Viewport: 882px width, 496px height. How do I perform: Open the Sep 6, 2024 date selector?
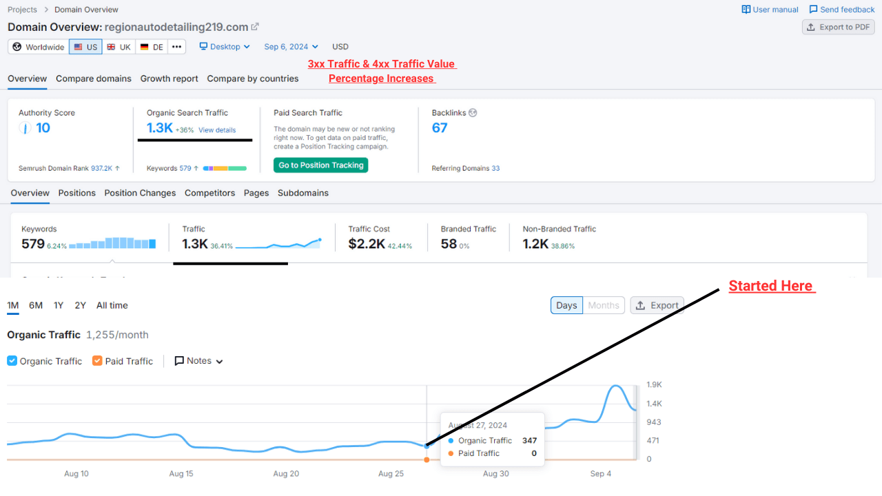(290, 46)
